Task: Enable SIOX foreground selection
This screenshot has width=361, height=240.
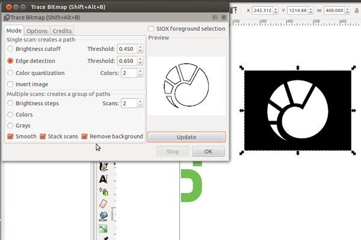Action: point(151,29)
